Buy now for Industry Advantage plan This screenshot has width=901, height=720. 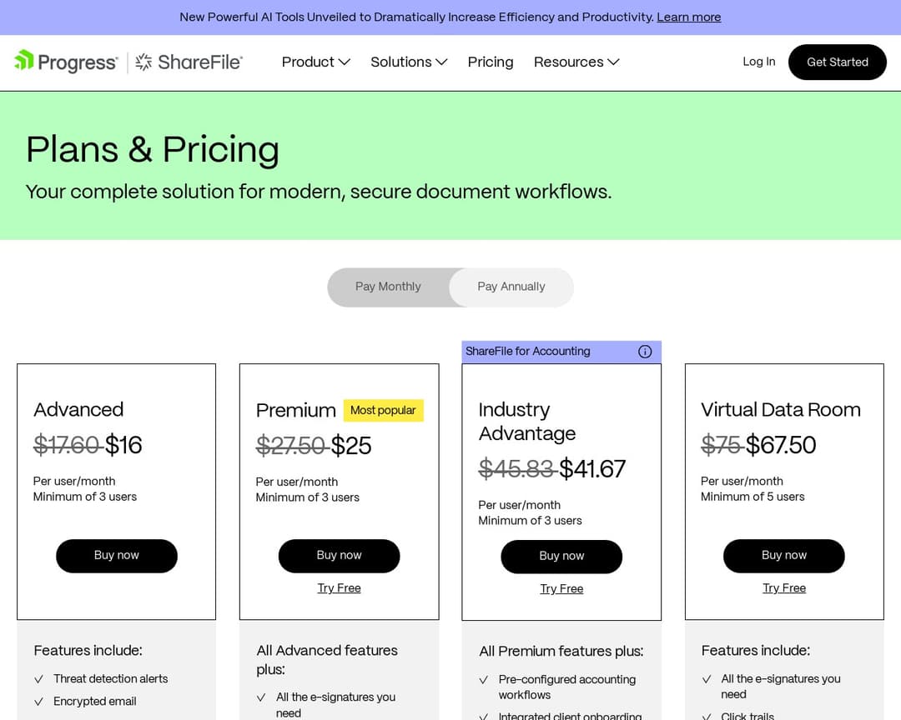[561, 556]
